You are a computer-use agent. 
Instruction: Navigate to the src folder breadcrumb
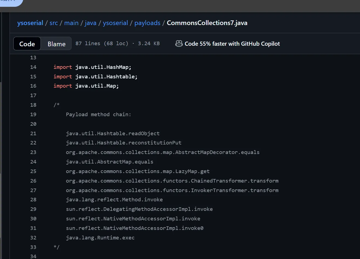(x=54, y=23)
